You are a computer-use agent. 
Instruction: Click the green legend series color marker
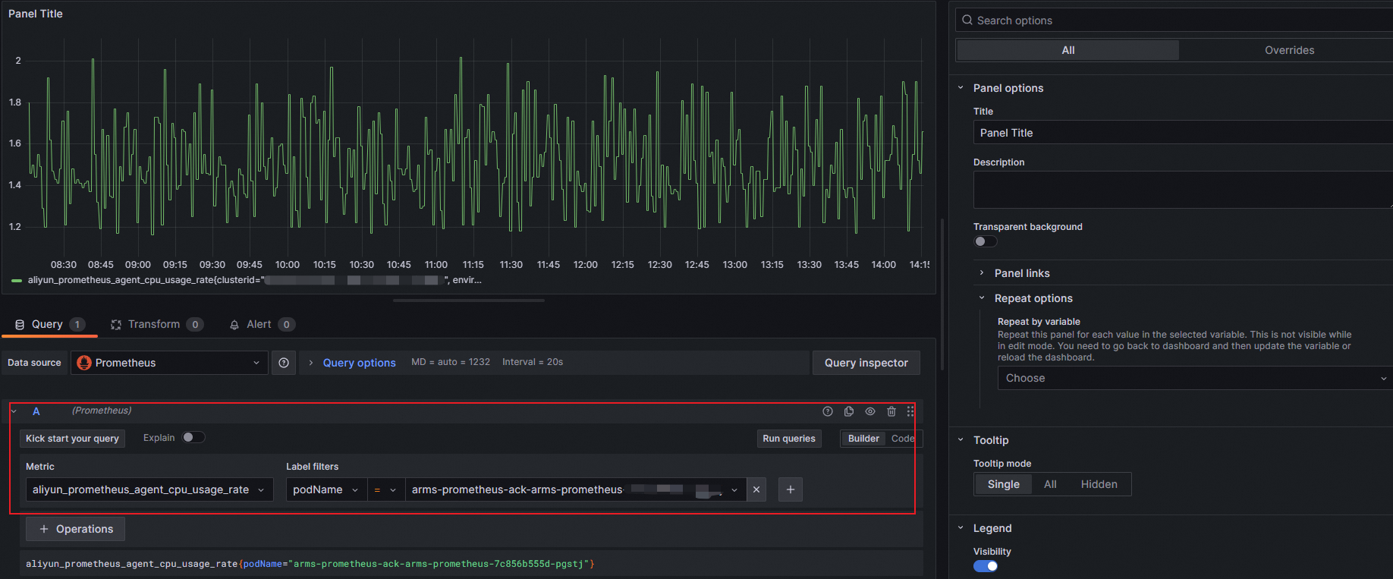[x=17, y=281]
